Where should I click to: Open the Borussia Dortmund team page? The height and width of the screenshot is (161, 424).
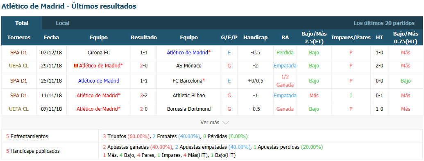pos(189,109)
